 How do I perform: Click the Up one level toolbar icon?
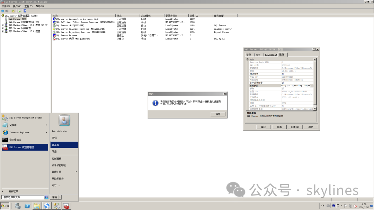point(13,11)
